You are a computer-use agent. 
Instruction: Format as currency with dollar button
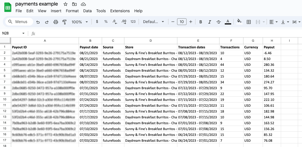tap(97, 22)
